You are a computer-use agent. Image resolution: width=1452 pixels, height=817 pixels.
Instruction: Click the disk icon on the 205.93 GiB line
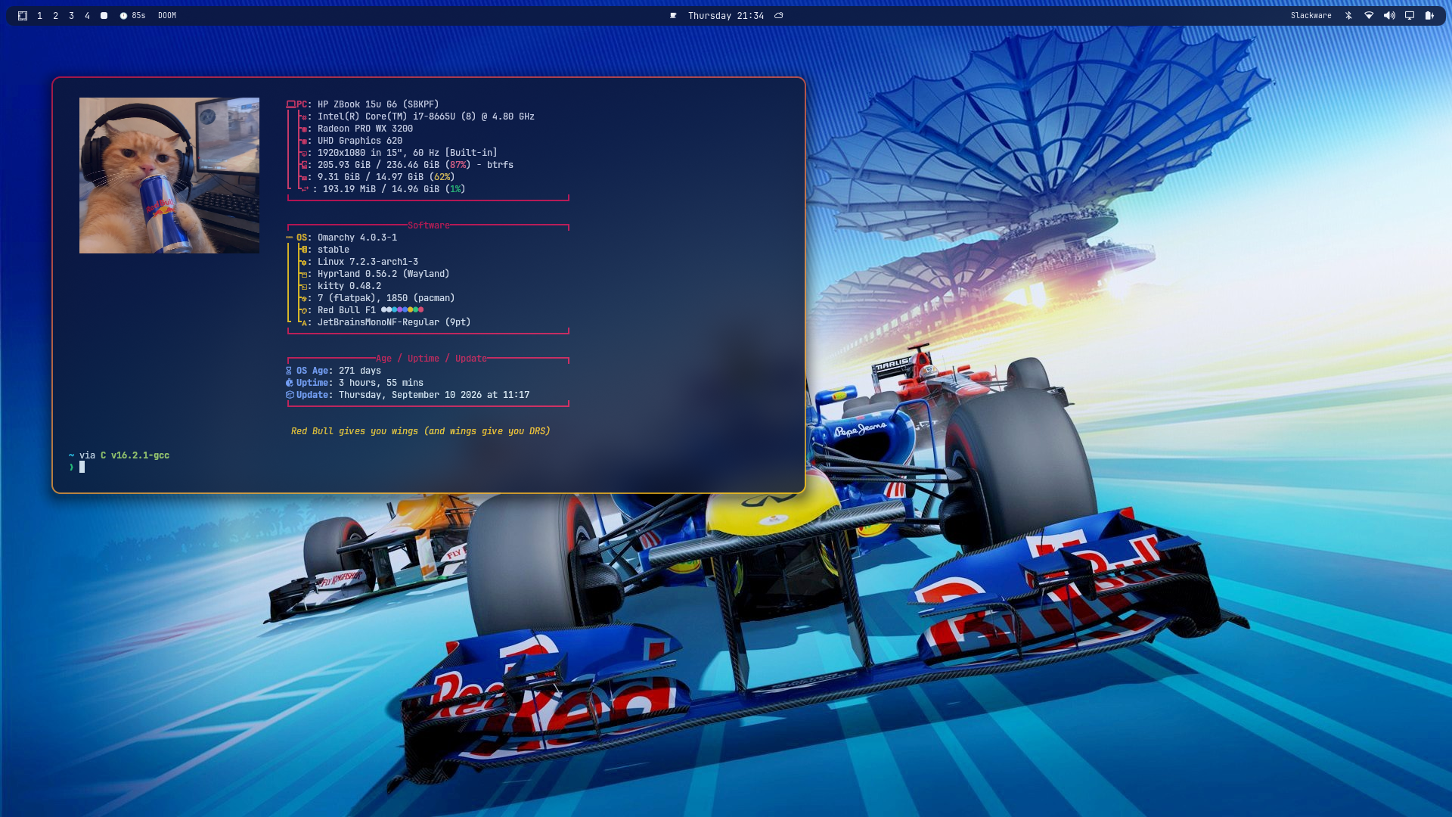point(304,165)
